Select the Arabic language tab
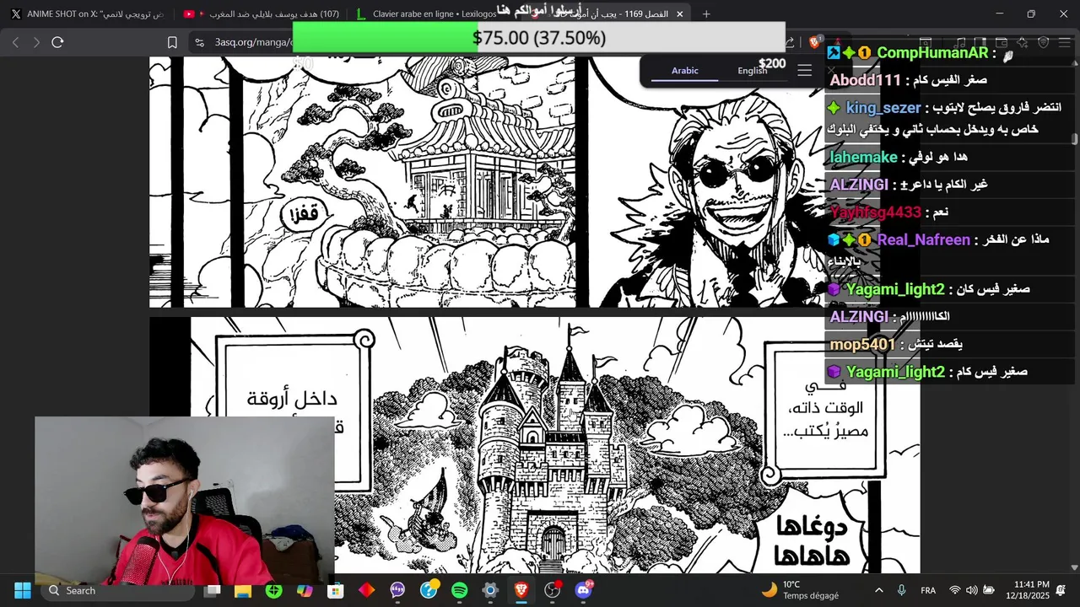The height and width of the screenshot is (607, 1080). click(x=685, y=71)
